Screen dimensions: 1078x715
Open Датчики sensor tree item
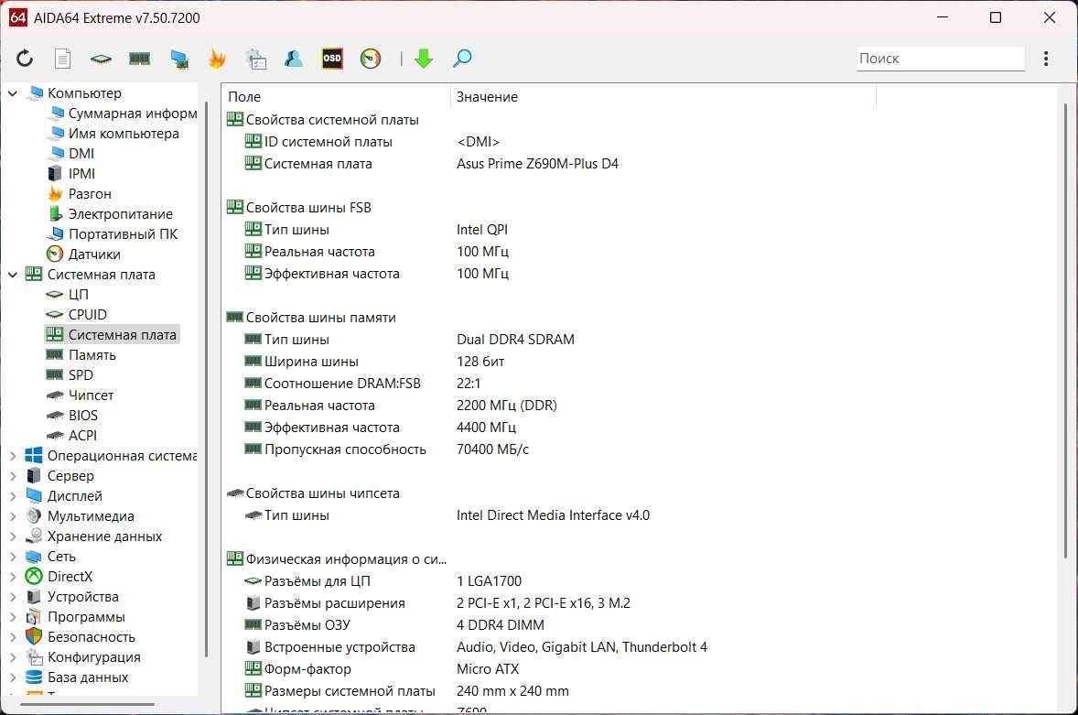point(94,255)
